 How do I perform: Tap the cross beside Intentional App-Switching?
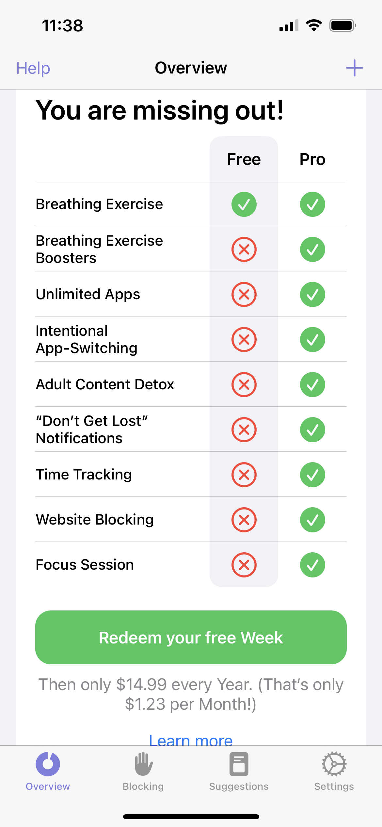coord(244,339)
